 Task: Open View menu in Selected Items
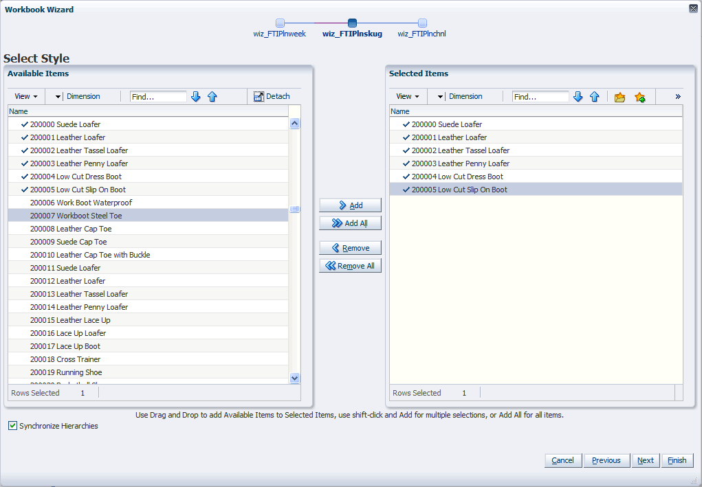point(408,97)
